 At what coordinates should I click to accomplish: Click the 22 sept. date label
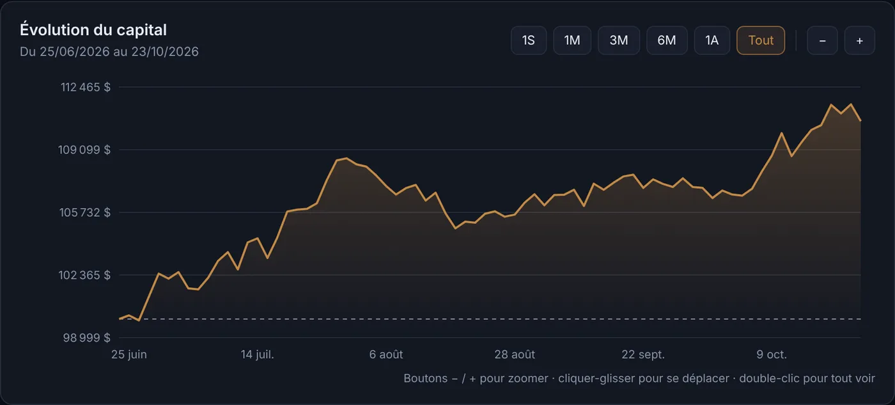pyautogui.click(x=643, y=354)
